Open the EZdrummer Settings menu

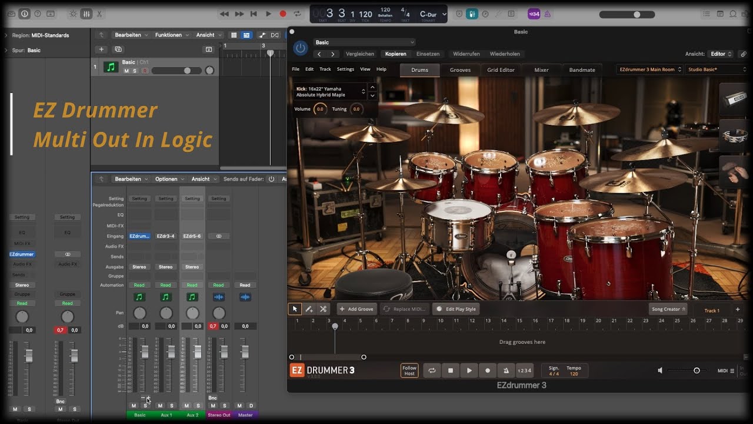point(345,69)
